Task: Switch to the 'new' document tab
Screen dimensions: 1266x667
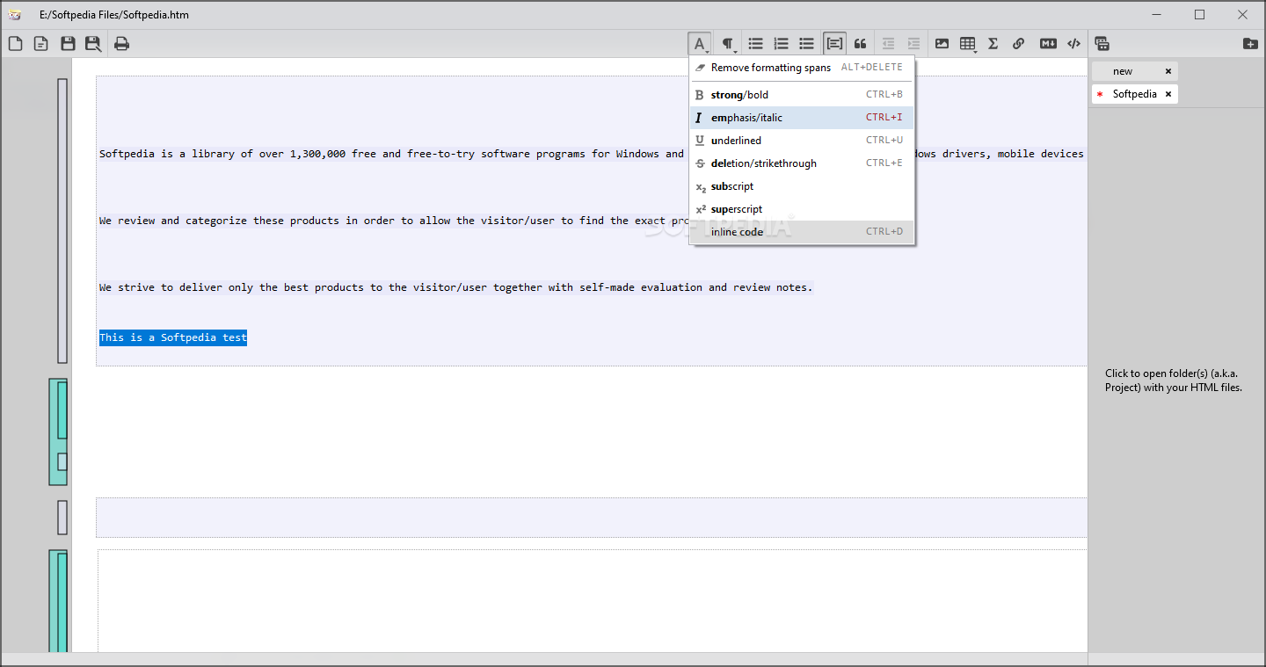Action: [1123, 71]
